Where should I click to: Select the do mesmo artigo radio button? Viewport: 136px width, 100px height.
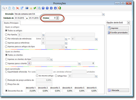(37, 76)
